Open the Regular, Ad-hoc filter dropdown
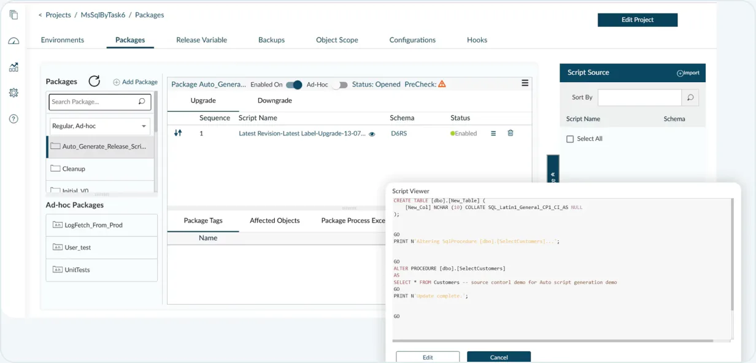 [x=101, y=126]
